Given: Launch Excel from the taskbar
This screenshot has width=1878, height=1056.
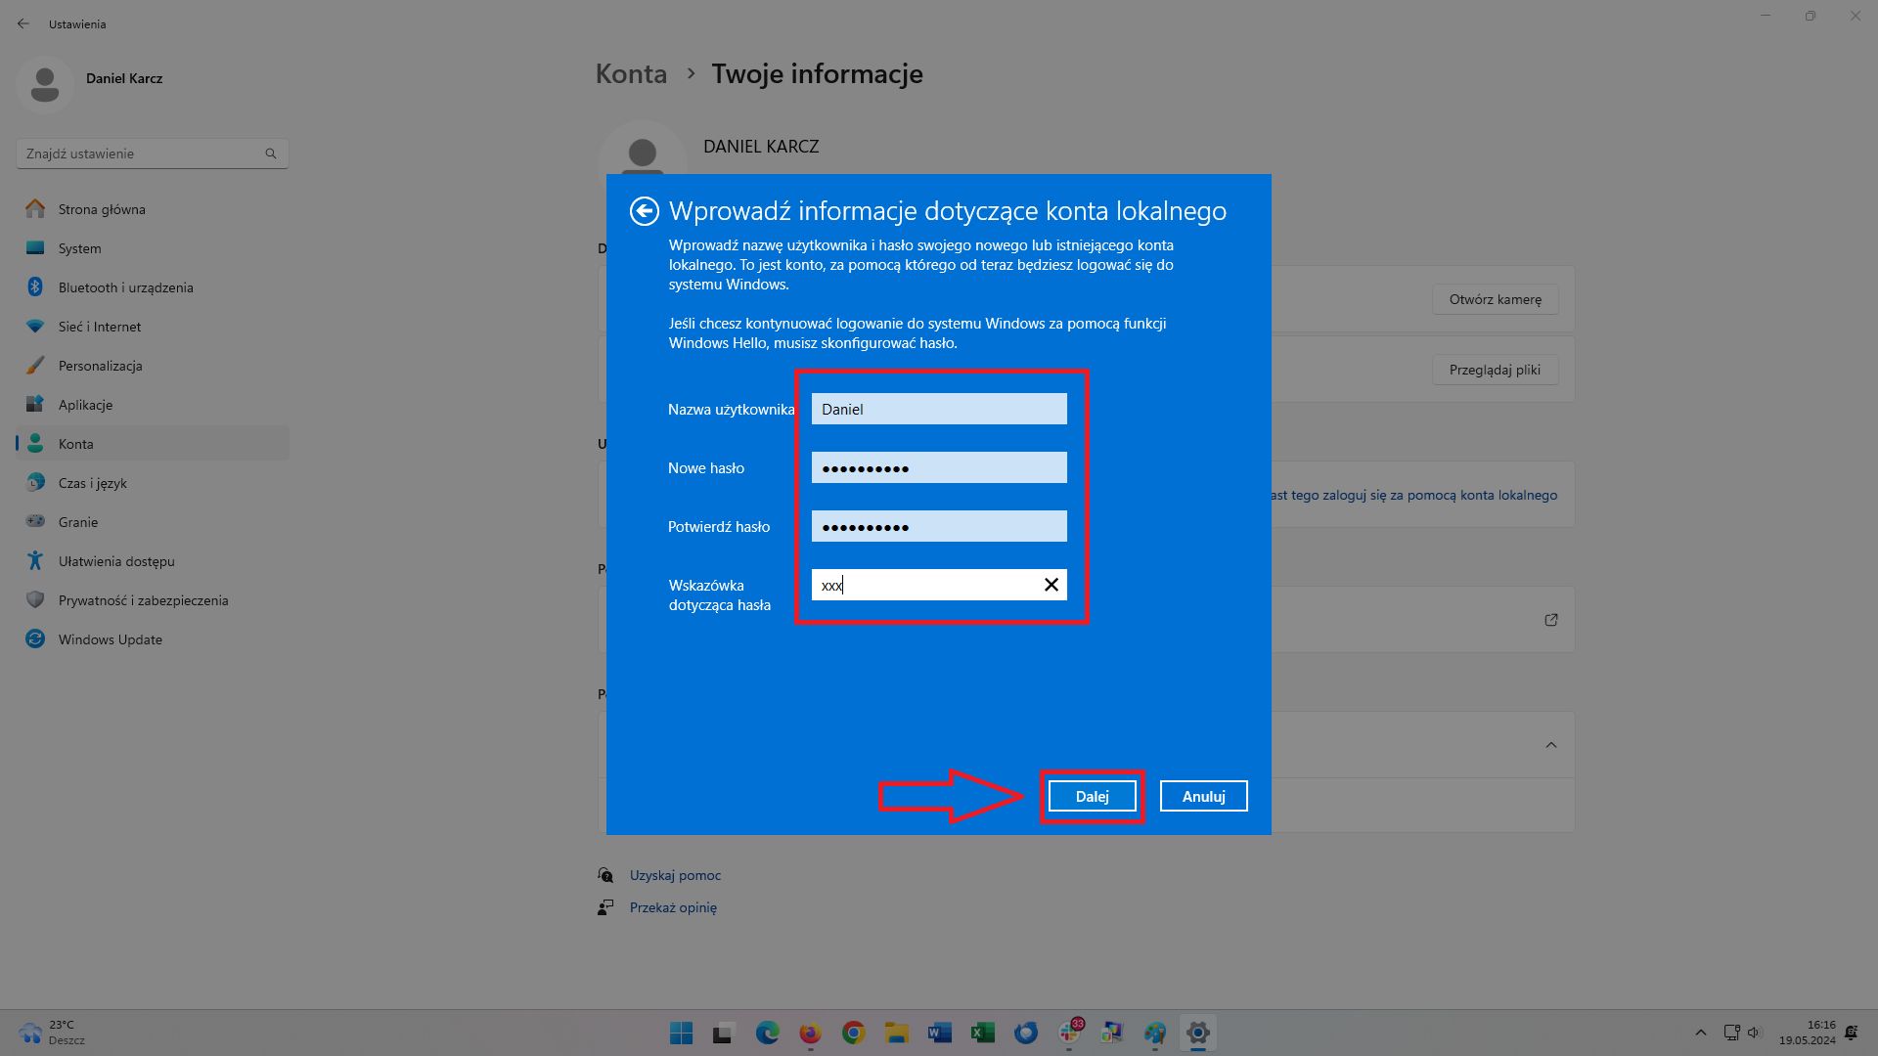Looking at the screenshot, I should pyautogui.click(x=982, y=1033).
